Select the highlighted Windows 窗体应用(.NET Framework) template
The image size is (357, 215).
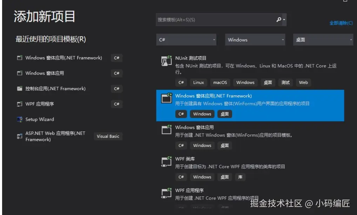coord(250,106)
